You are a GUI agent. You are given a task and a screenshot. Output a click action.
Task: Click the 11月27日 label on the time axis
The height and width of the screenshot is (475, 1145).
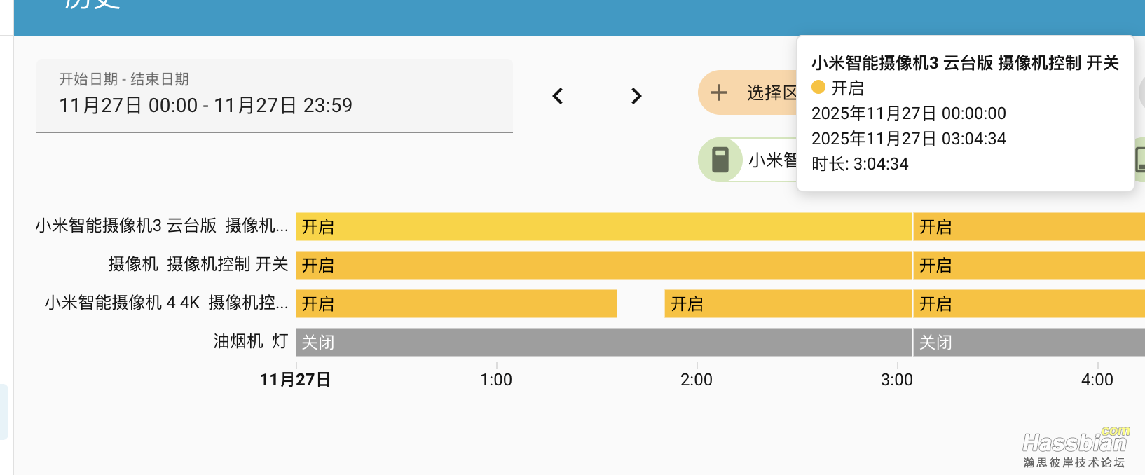pos(295,380)
